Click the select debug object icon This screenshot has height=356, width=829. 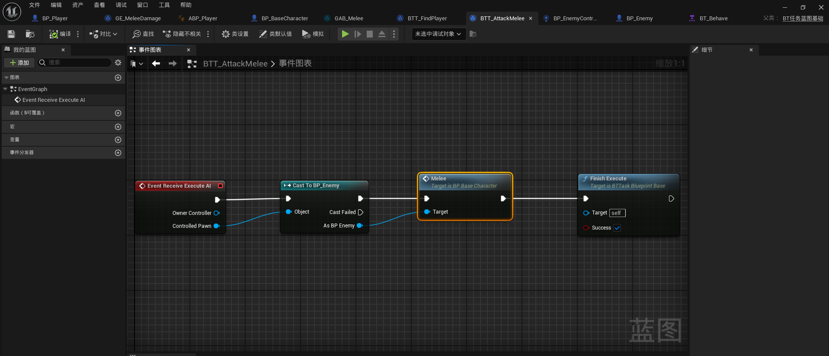473,34
